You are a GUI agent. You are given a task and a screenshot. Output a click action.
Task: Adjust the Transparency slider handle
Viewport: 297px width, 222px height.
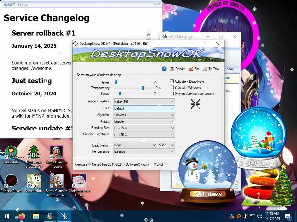[x=143, y=88]
